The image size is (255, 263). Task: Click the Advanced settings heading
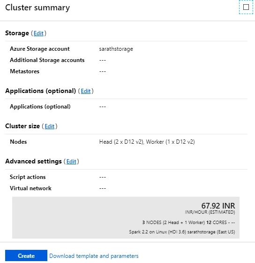click(33, 162)
